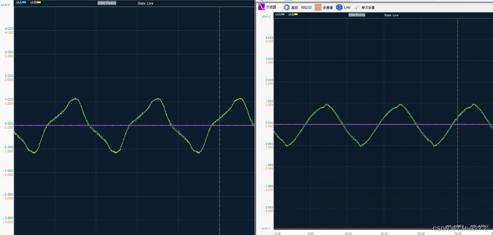The height and width of the screenshot is (235, 493).
Task: Select the 2000 Points label in right window
Action: pos(357,15)
